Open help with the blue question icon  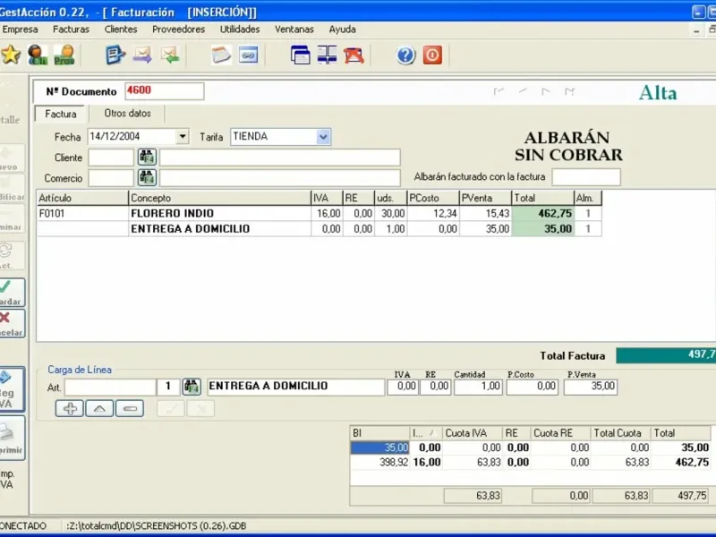tap(405, 55)
